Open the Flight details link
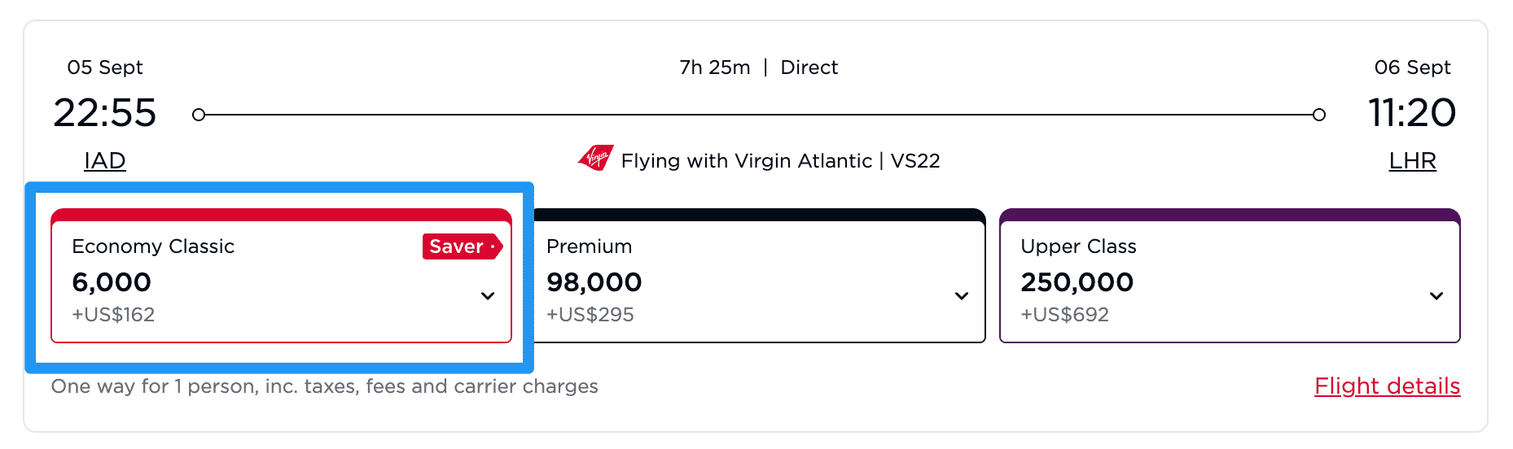The height and width of the screenshot is (449, 1513). click(x=1387, y=386)
